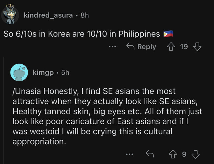Click the reply arrow icon beside Reply text
214x164 pixels.
click(x=131, y=46)
